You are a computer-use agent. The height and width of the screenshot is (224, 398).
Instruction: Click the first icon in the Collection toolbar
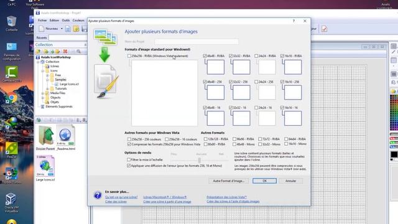point(38,51)
